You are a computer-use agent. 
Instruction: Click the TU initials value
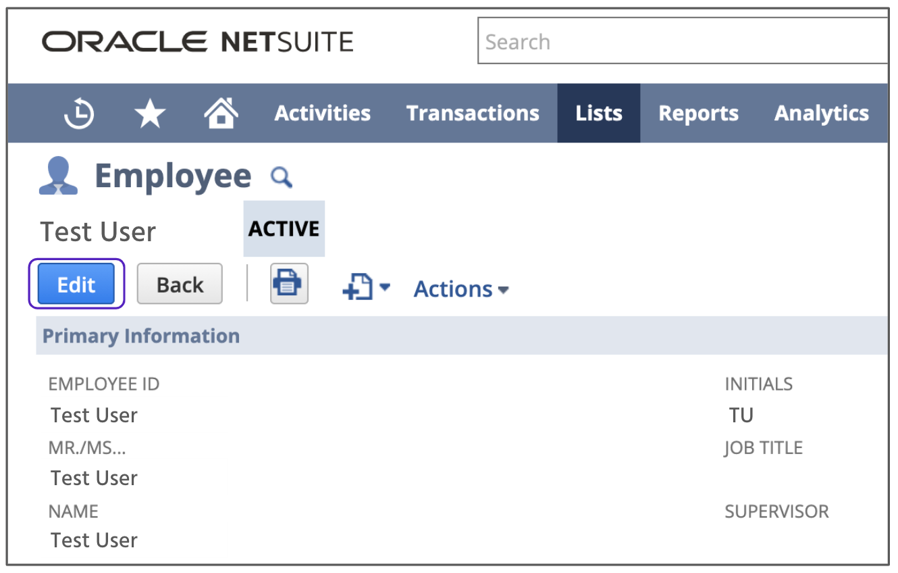coord(741,416)
